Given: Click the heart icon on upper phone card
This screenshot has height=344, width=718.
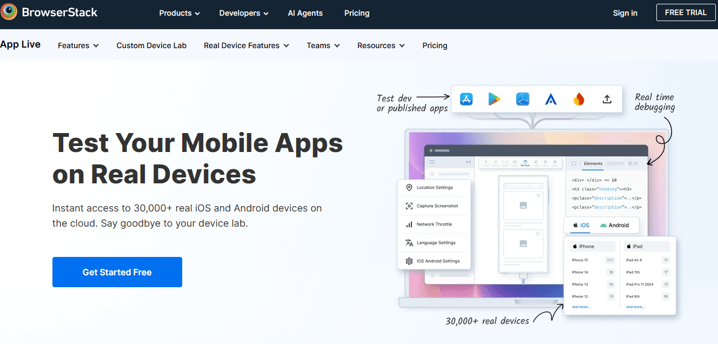Looking at the screenshot, I should click(538, 195).
